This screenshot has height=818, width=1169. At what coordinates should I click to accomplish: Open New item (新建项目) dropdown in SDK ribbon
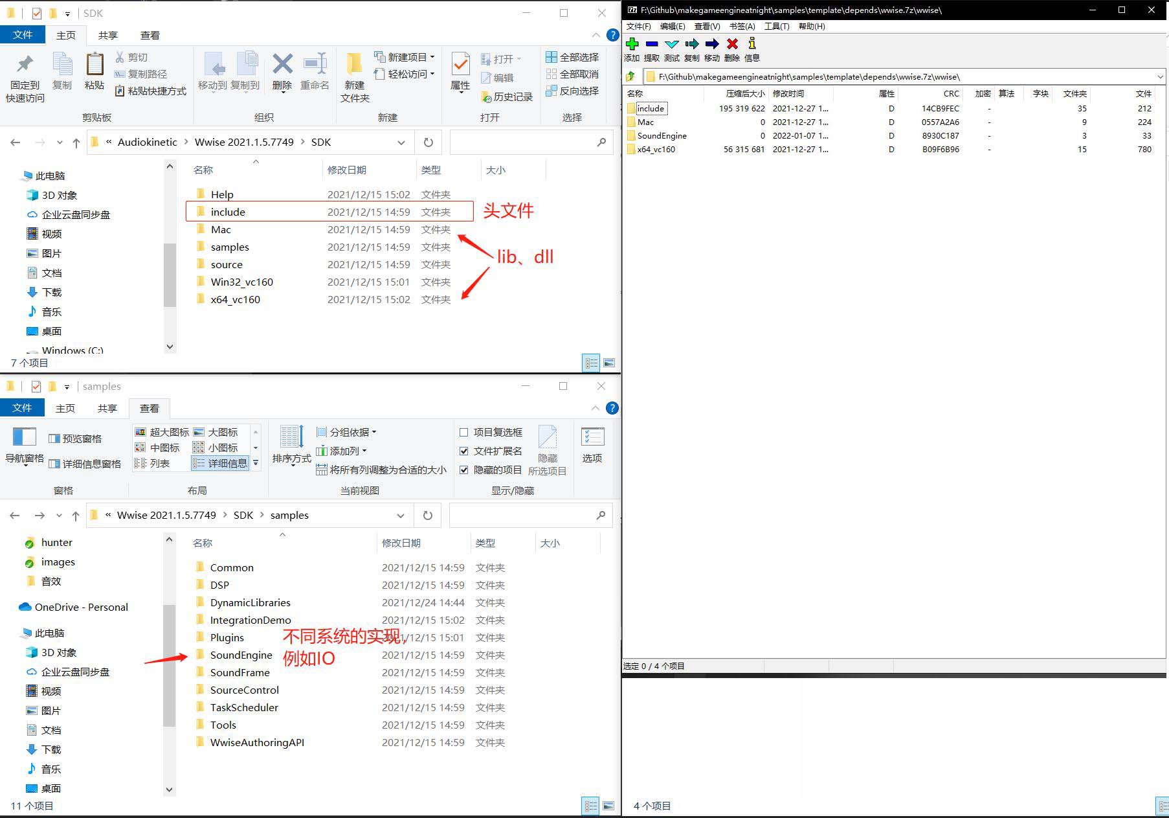[405, 57]
